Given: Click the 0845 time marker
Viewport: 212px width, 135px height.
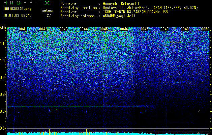Looking at the screenshot, I should (104, 29).
